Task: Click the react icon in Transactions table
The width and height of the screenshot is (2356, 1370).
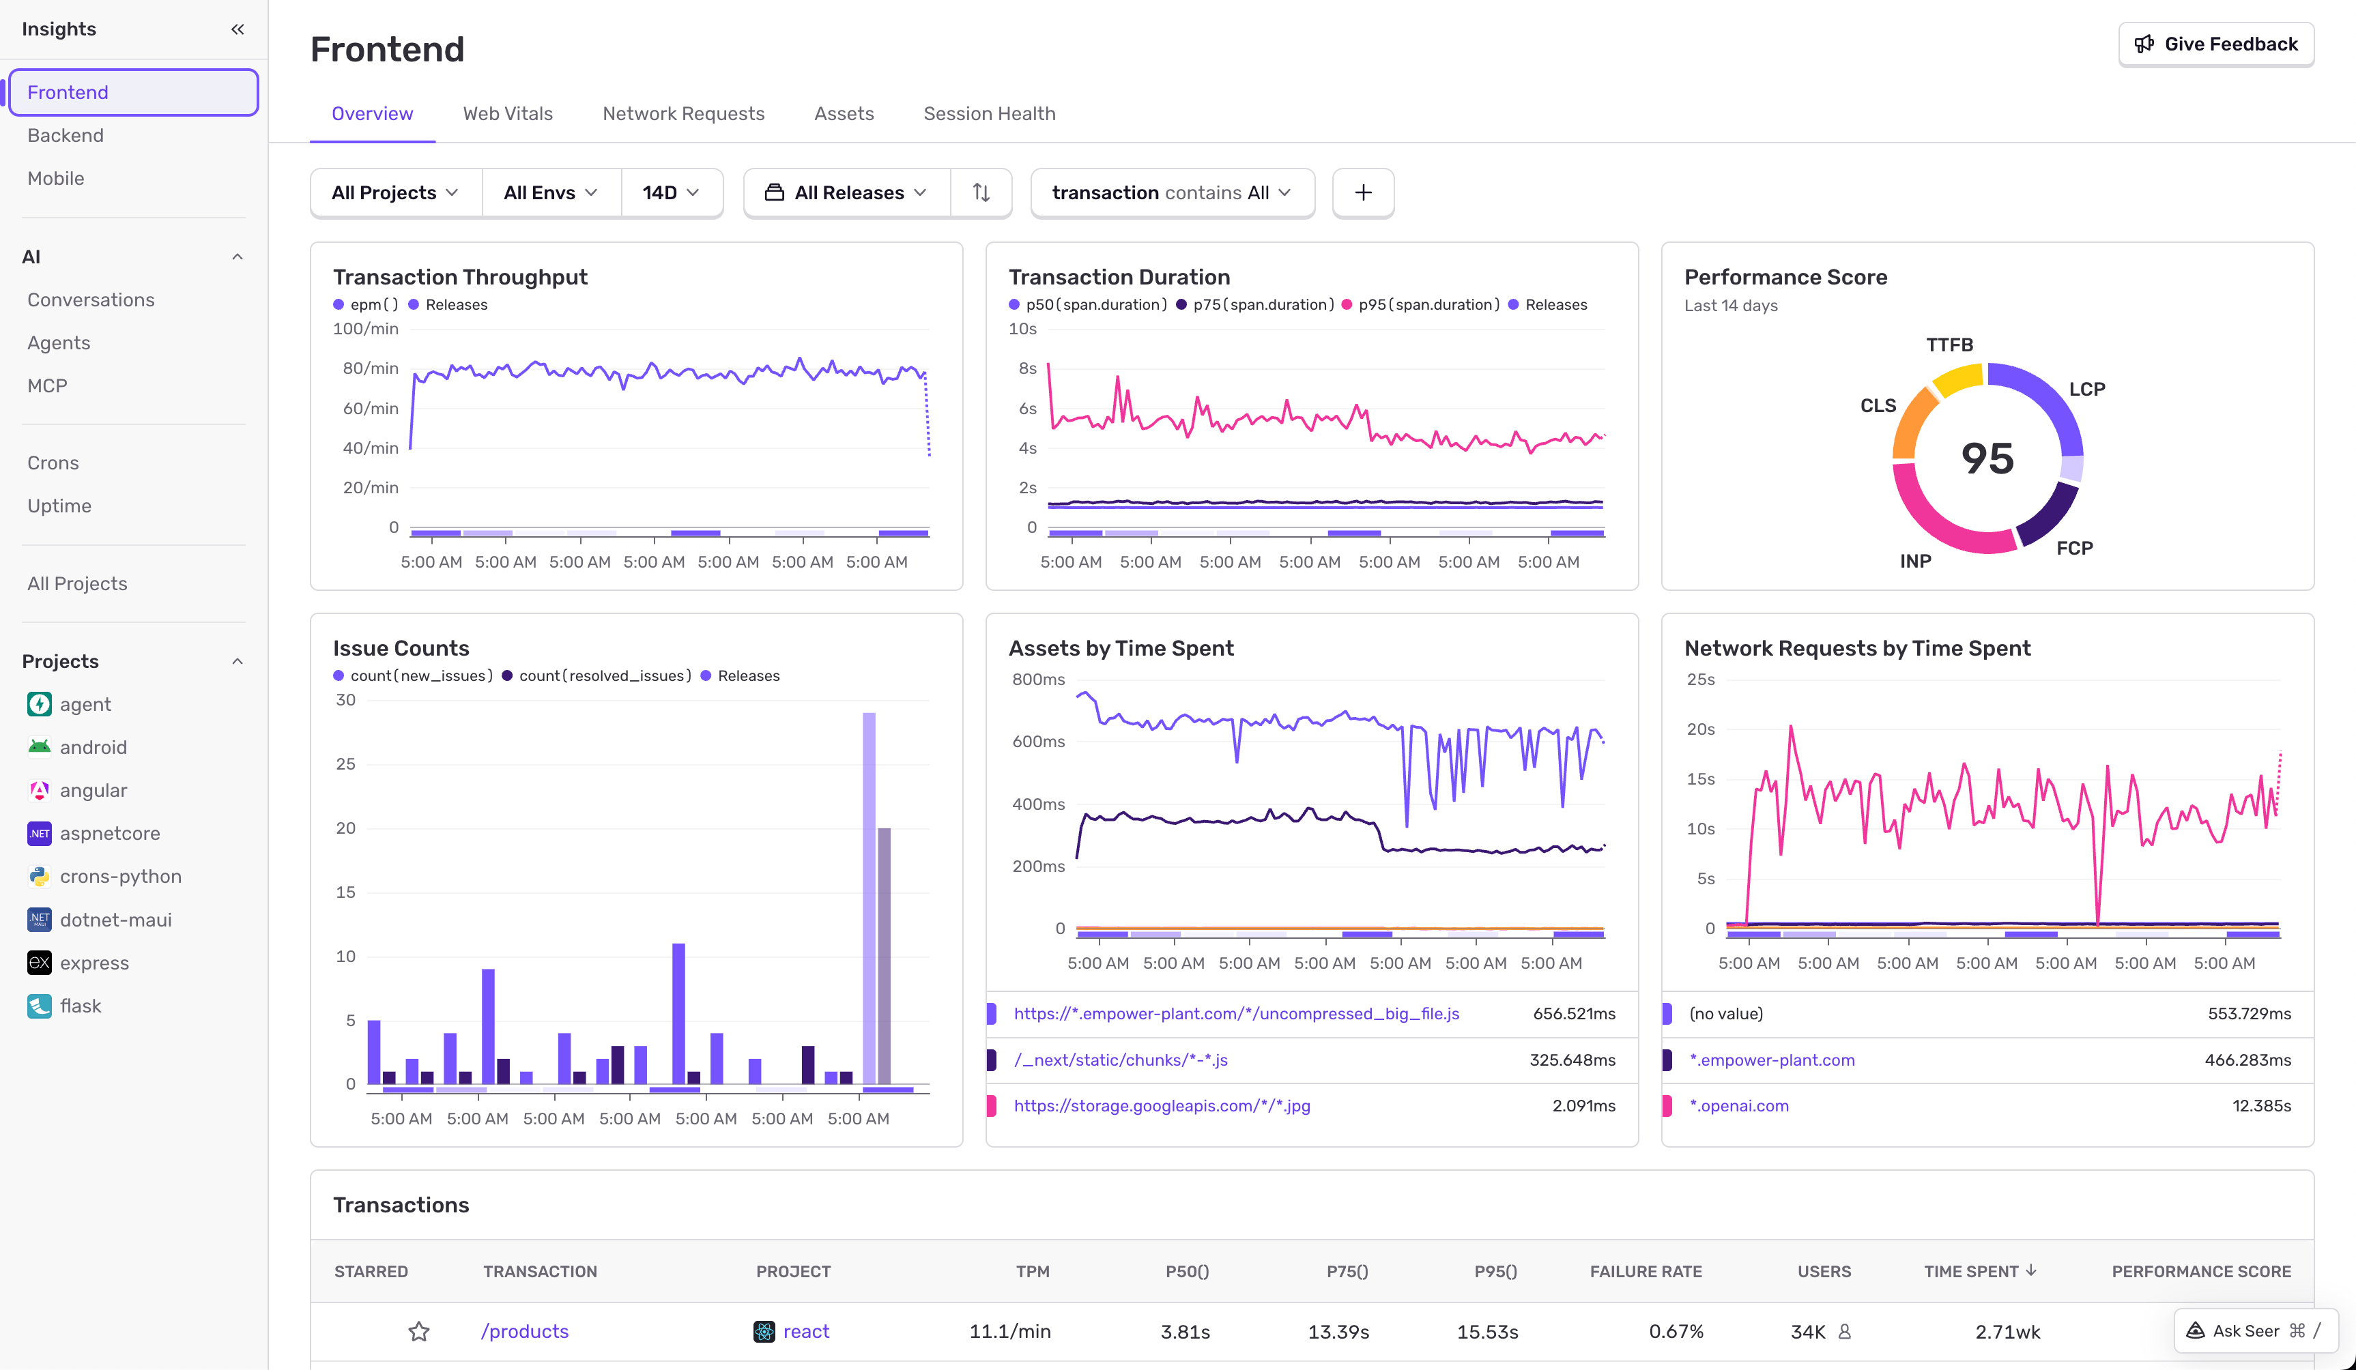Action: tap(764, 1330)
